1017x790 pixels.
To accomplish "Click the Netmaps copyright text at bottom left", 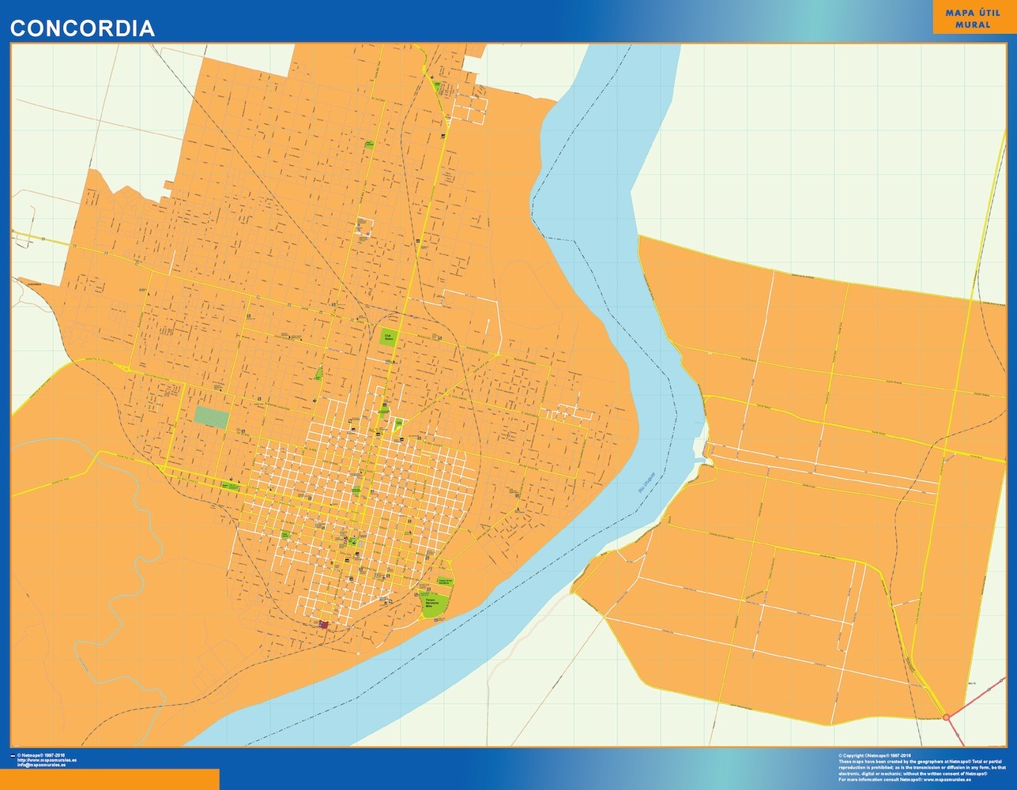I will (x=46, y=756).
